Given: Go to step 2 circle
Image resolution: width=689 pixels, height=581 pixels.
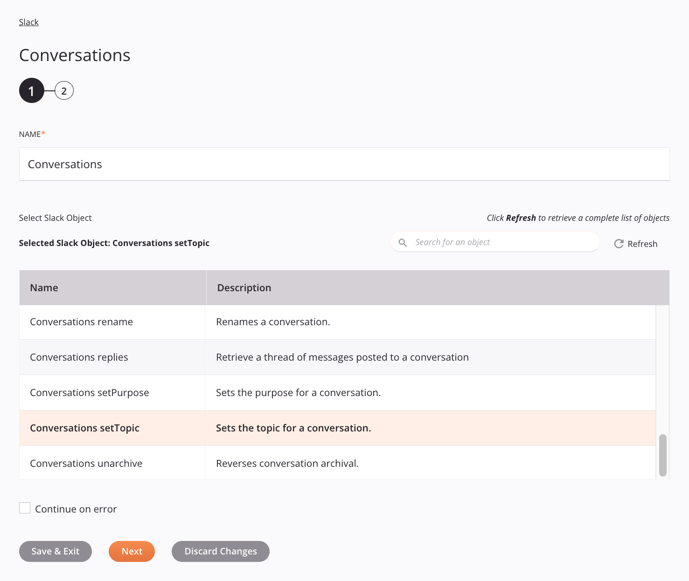Looking at the screenshot, I should click(x=64, y=90).
